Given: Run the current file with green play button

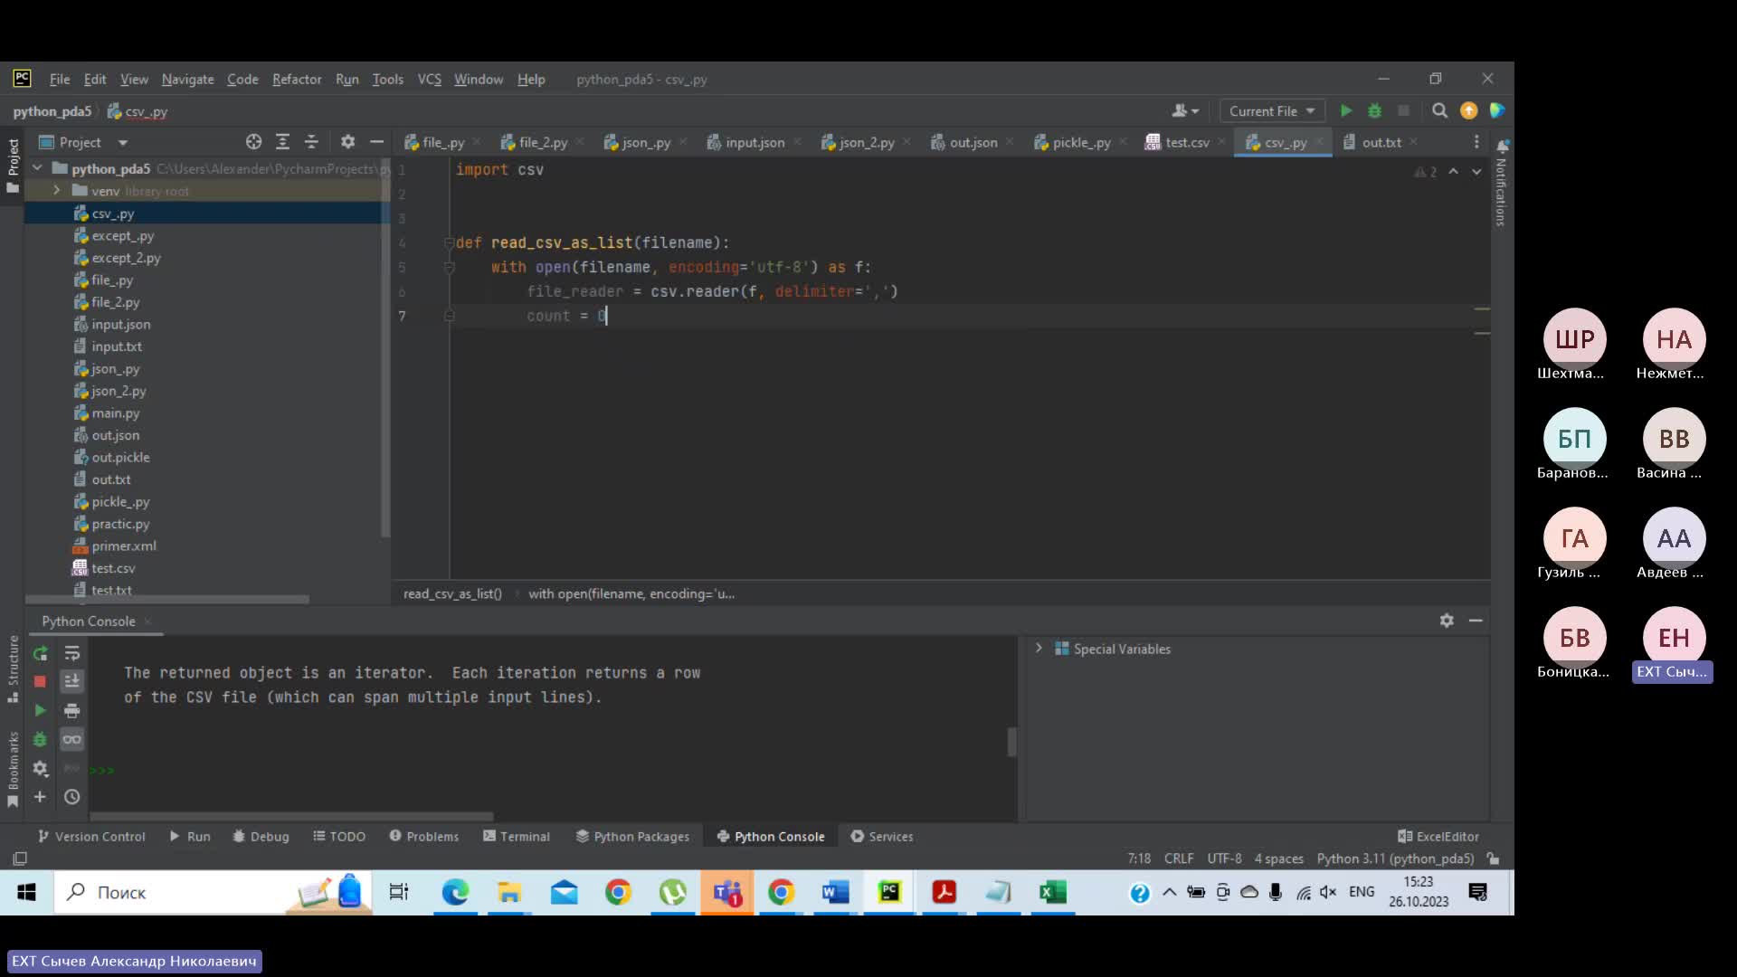Looking at the screenshot, I should click(x=1346, y=110).
